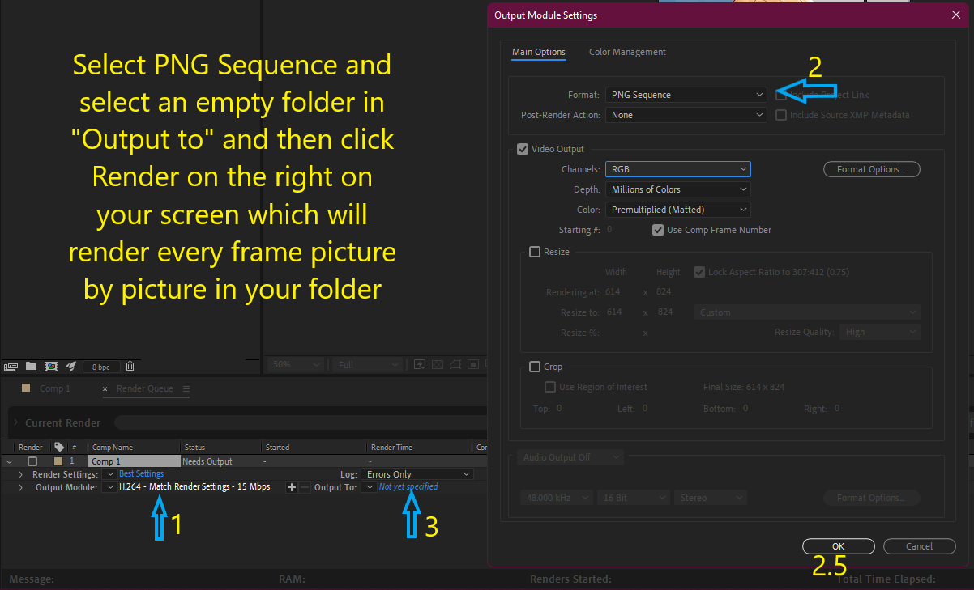
Task: Expand the Output Module details
Action: tap(20, 487)
